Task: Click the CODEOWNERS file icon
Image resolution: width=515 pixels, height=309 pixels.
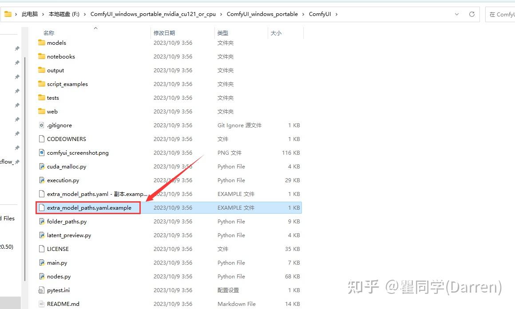Action: pyautogui.click(x=41, y=139)
